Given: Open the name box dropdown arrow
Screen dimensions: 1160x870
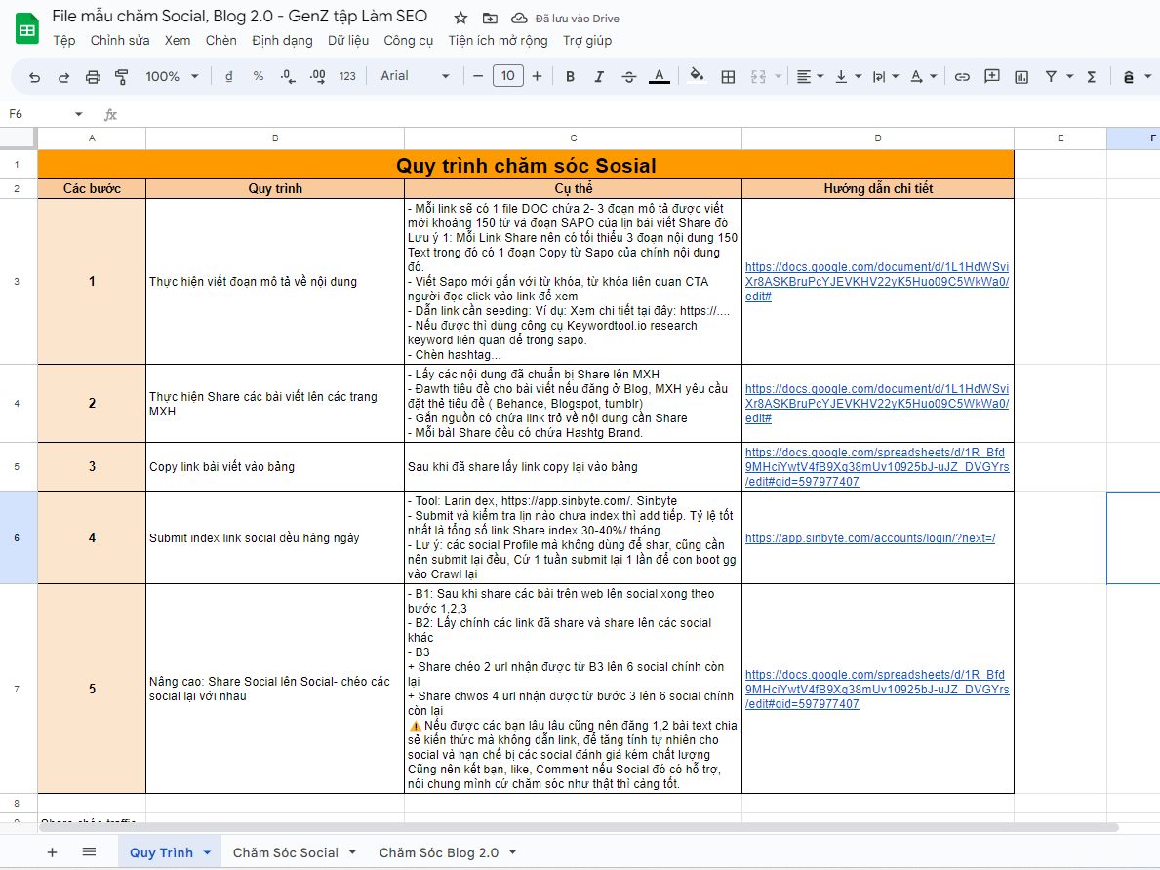Looking at the screenshot, I should [x=78, y=114].
